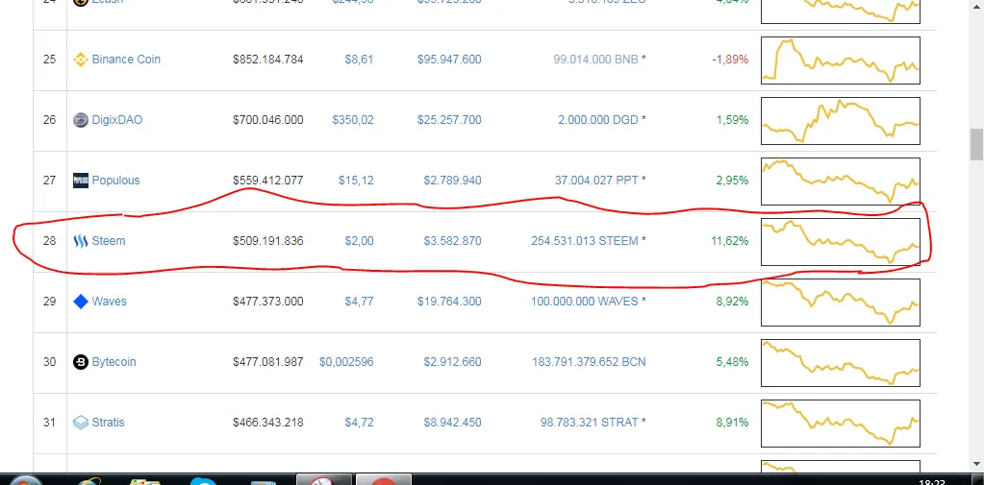
Task: Click the Stratis logo icon
Action: (x=81, y=423)
